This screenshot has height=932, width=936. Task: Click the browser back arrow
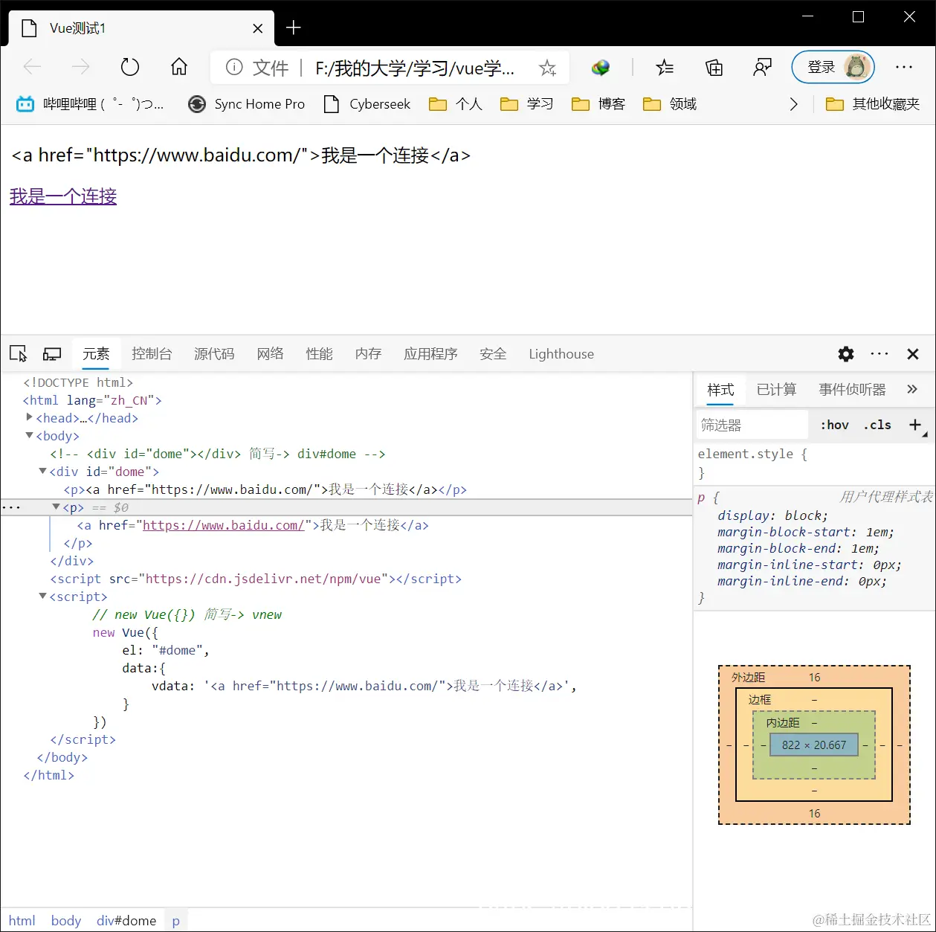tap(33, 68)
